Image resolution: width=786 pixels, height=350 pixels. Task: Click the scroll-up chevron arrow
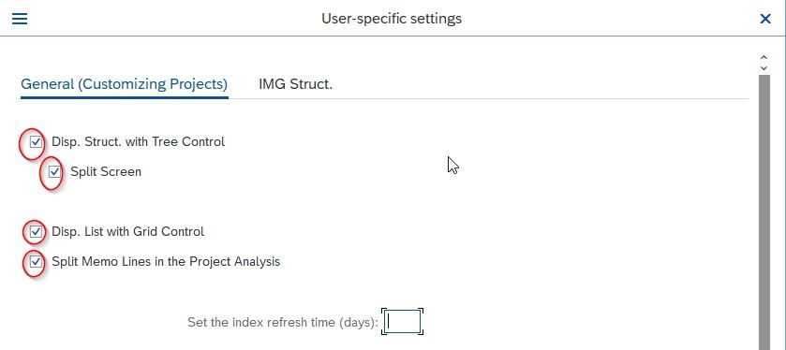pyautogui.click(x=764, y=58)
